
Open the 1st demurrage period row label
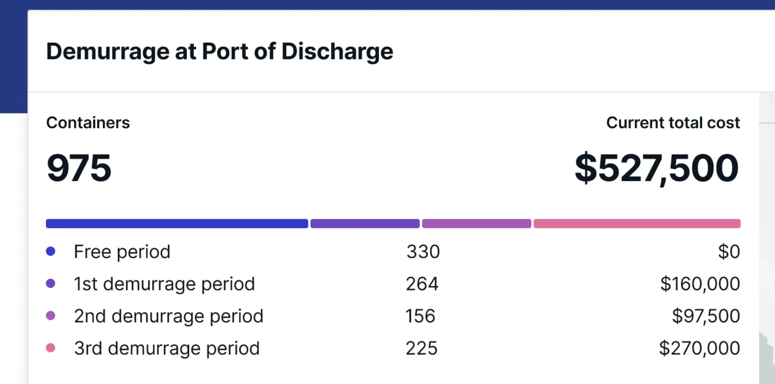point(164,284)
